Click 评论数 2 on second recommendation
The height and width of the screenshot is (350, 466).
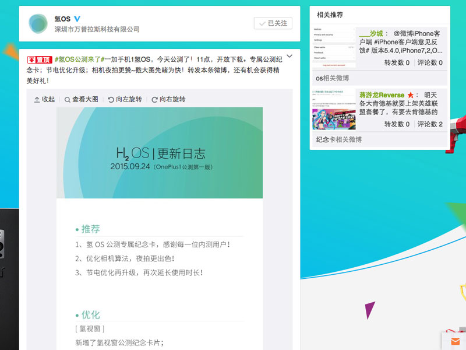click(x=430, y=124)
